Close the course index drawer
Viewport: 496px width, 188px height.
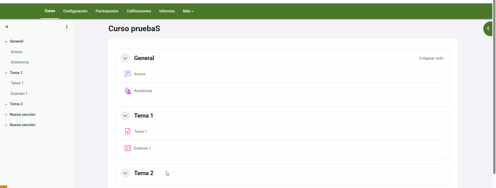click(x=7, y=27)
